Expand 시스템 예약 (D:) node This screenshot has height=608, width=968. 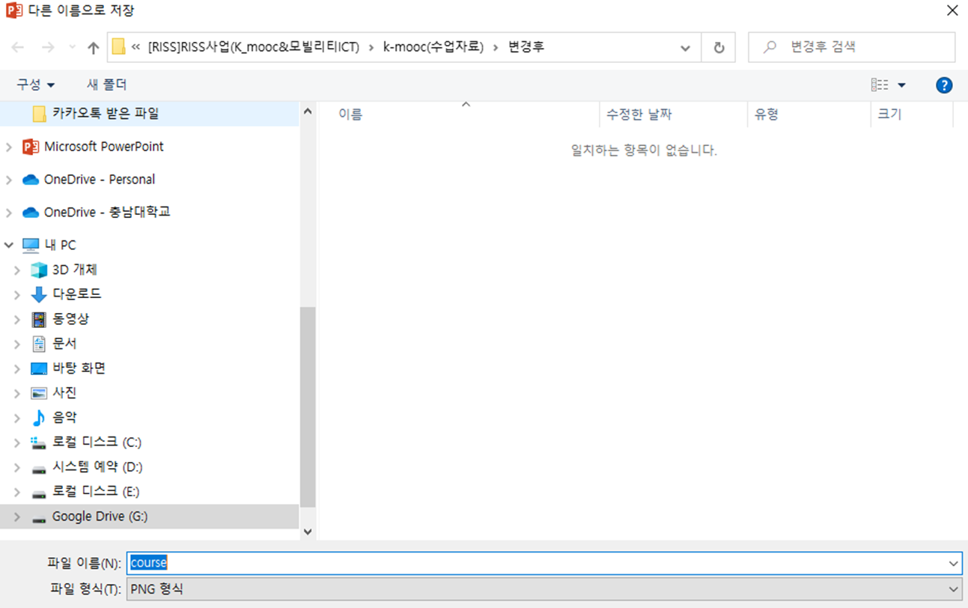coord(17,468)
